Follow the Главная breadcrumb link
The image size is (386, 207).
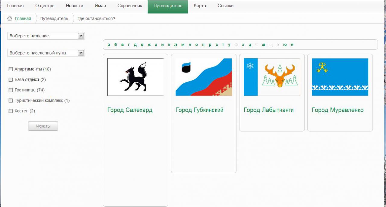[x=23, y=19]
